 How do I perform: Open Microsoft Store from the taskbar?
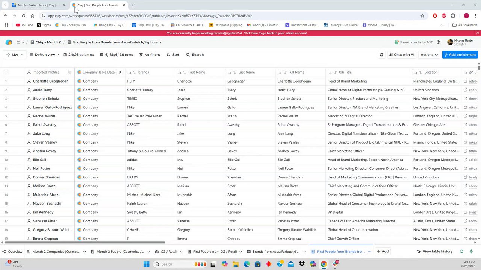point(258,264)
